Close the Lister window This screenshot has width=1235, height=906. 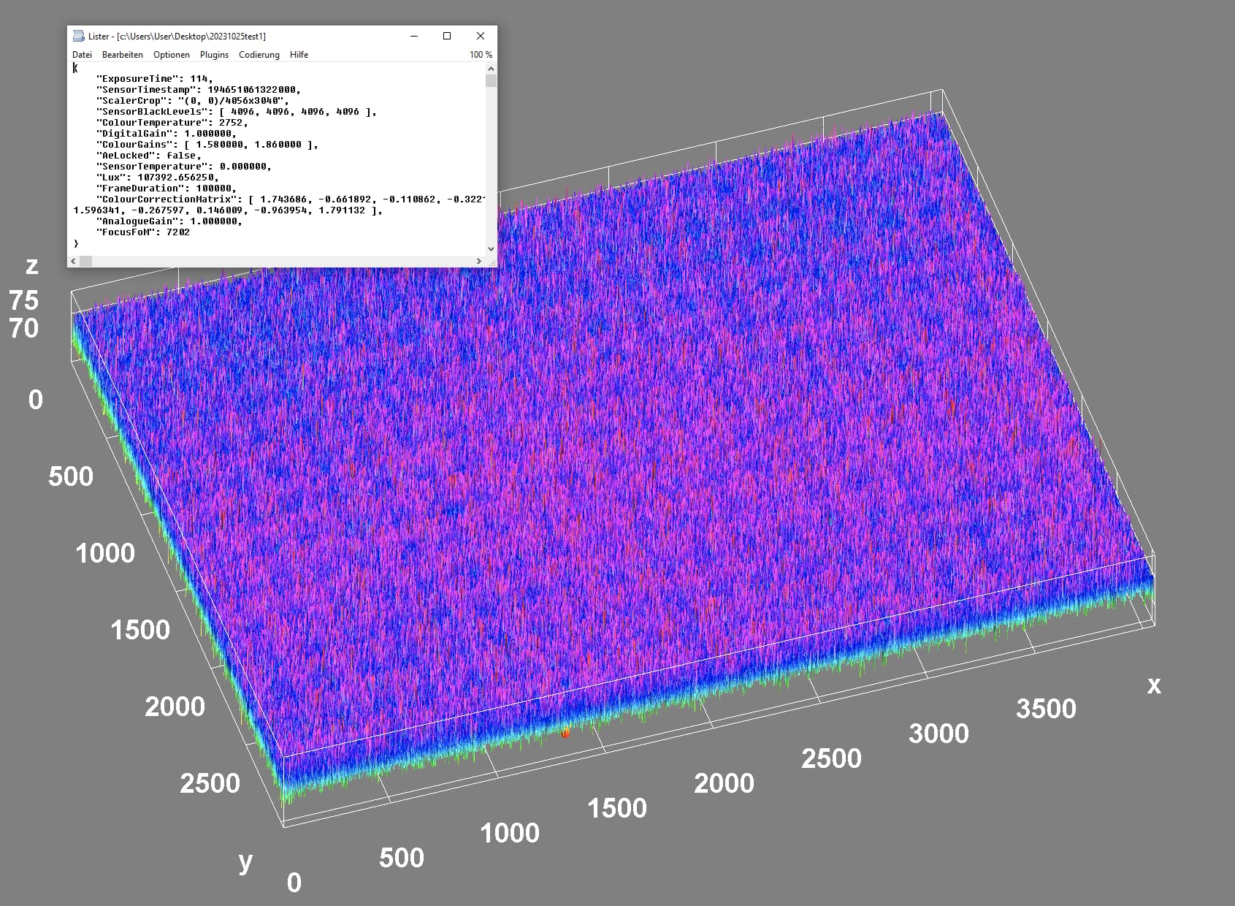(x=481, y=36)
